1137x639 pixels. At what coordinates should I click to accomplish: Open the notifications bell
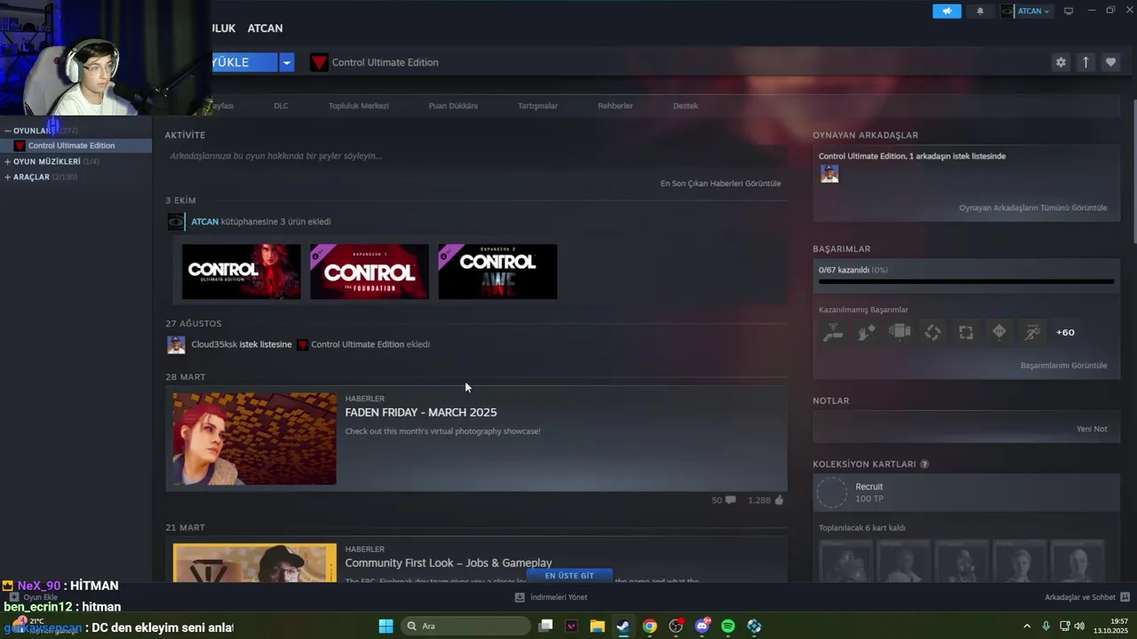click(x=981, y=11)
